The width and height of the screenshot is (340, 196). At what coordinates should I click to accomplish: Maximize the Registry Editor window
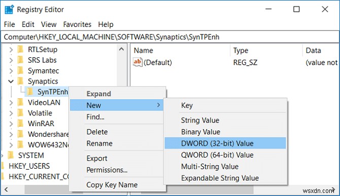[296, 9]
